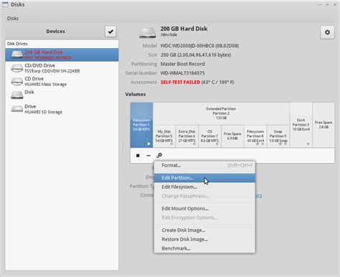Image resolution: width=340 pixels, height=277 pixels.
Task: Select Create Disk Image... option
Action: coord(204,230)
